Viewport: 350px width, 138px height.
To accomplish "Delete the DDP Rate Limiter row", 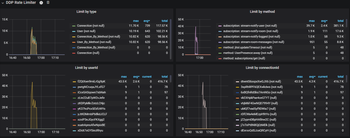I will point(48,2).
